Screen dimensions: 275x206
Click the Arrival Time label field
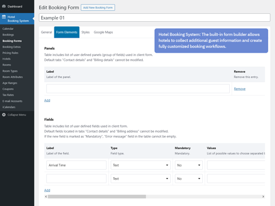coord(76,165)
